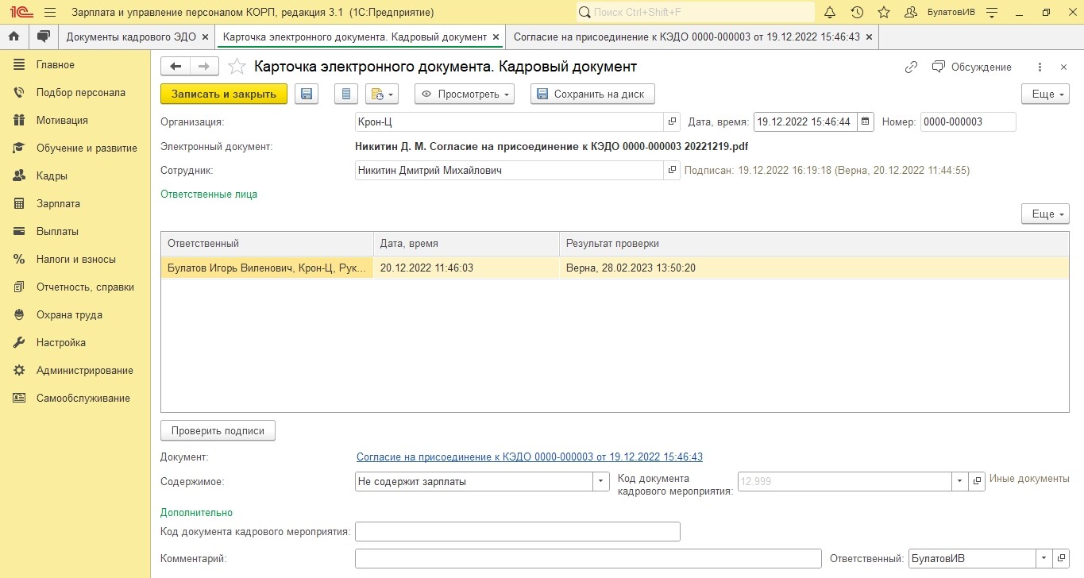Click the search field Поиск Ctrl+Shift+F
This screenshot has width=1084, height=578.
click(x=695, y=13)
